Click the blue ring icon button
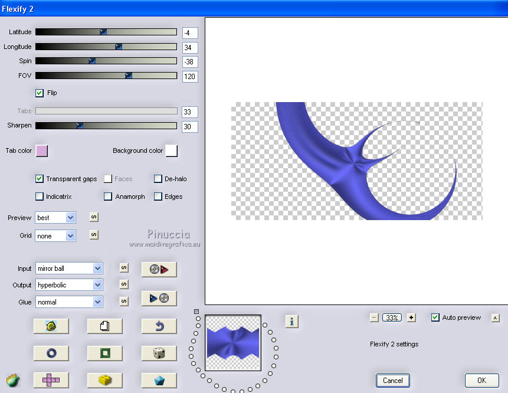Viewport: 508px width, 393px height. [51, 353]
